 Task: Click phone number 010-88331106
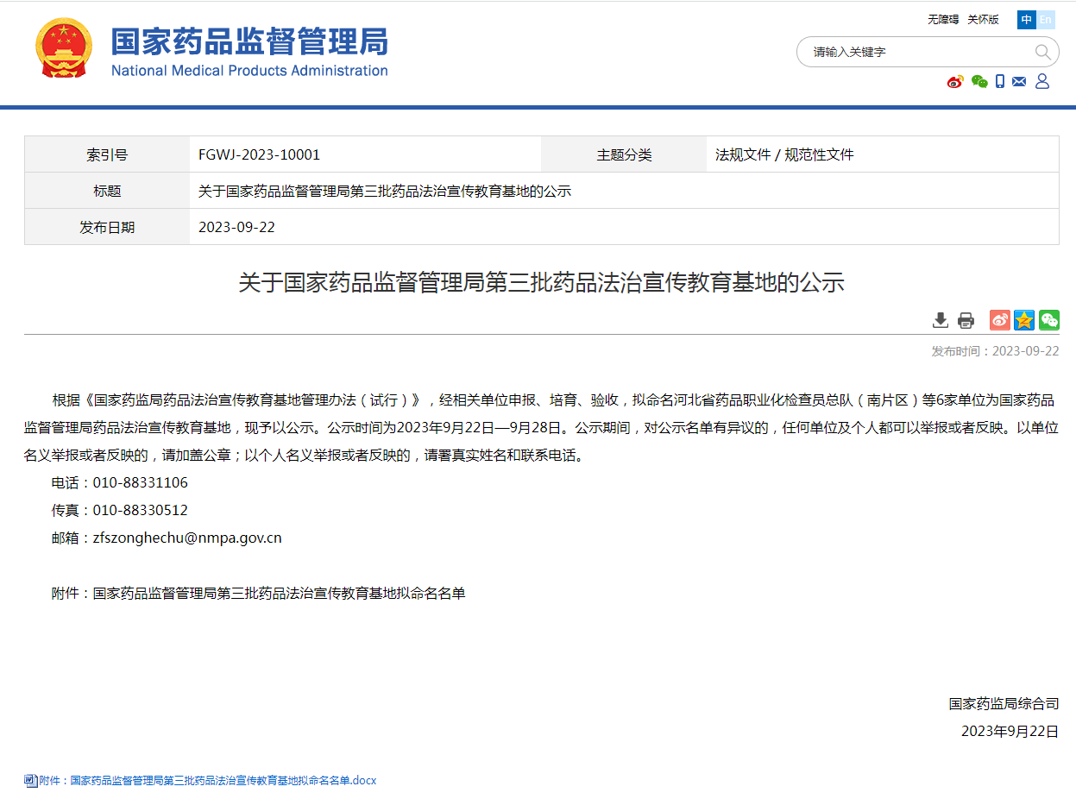[140, 482]
